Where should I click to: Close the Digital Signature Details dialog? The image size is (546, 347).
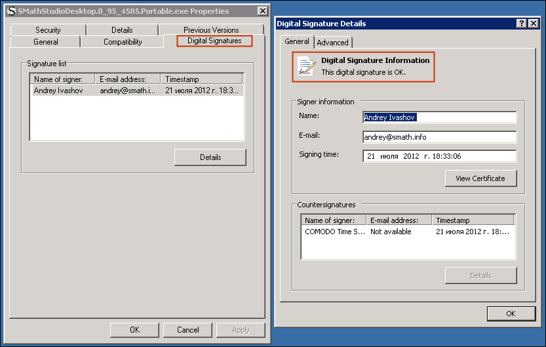(x=534, y=24)
